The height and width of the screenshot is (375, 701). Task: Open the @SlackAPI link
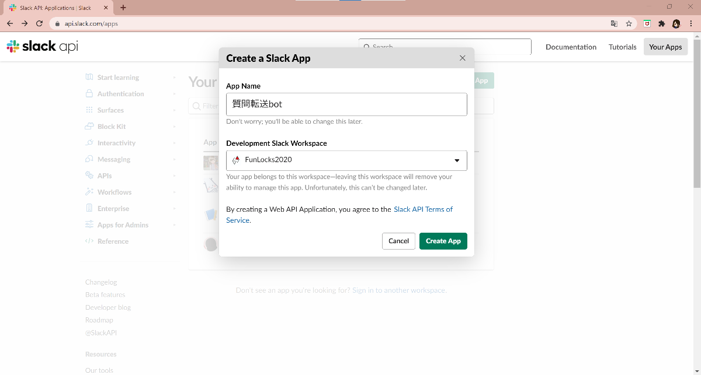pyautogui.click(x=101, y=333)
